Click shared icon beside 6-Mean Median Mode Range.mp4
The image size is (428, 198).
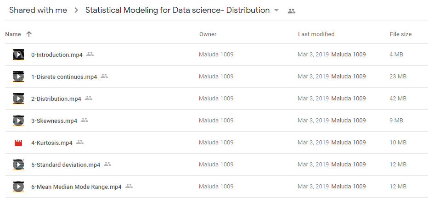pos(129,186)
